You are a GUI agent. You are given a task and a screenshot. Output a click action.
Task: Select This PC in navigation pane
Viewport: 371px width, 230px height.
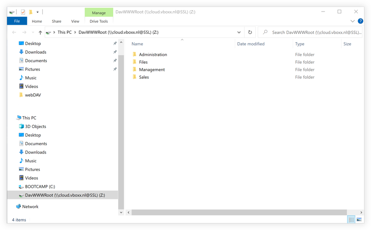click(x=29, y=118)
